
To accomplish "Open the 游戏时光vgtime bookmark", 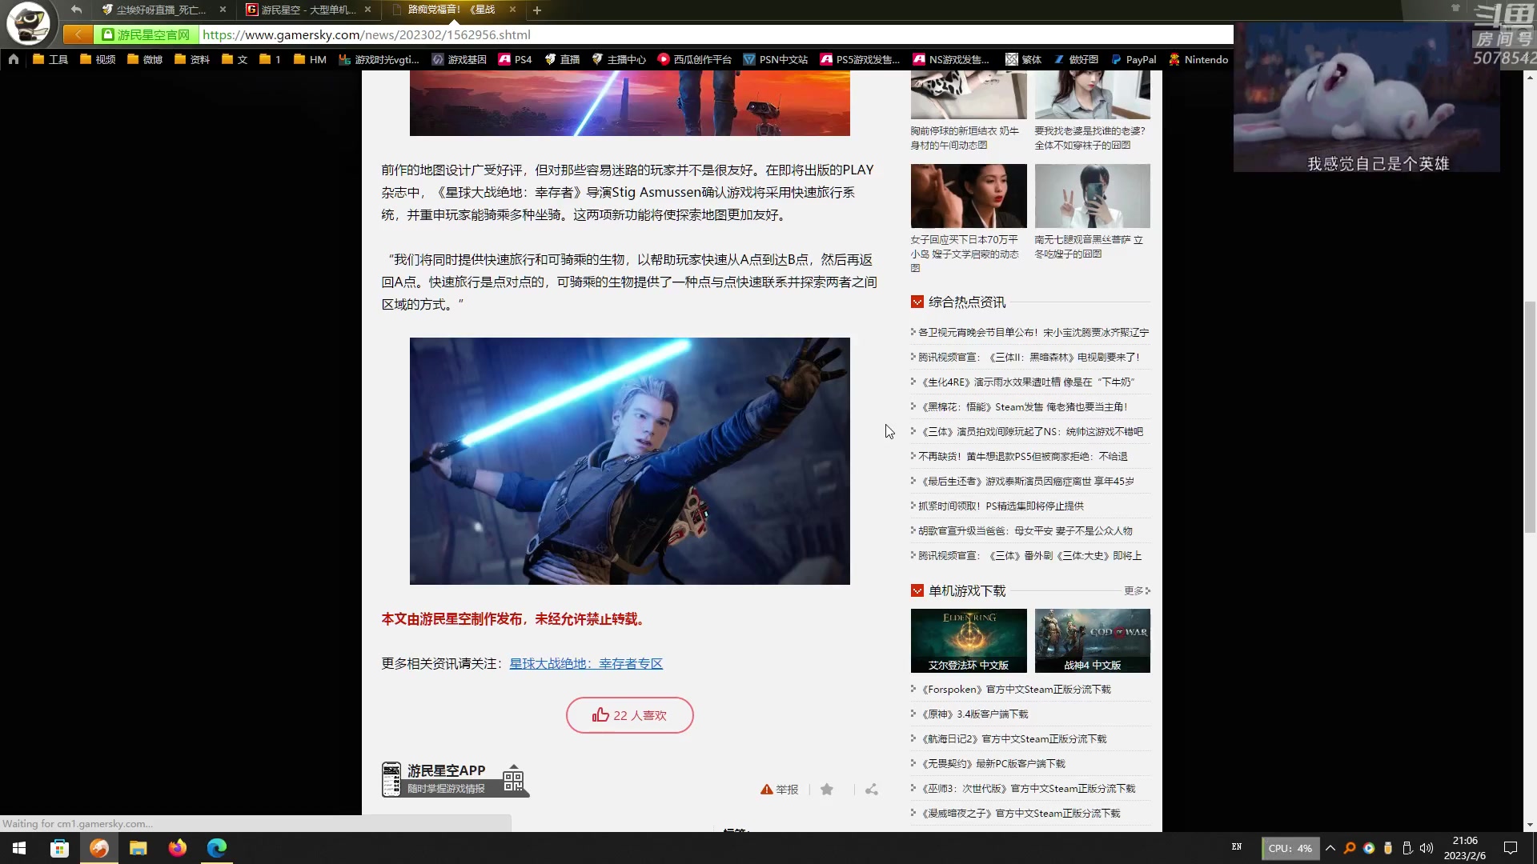I will [379, 59].
